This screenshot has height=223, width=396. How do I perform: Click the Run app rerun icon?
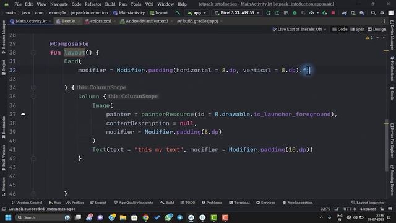269,12
